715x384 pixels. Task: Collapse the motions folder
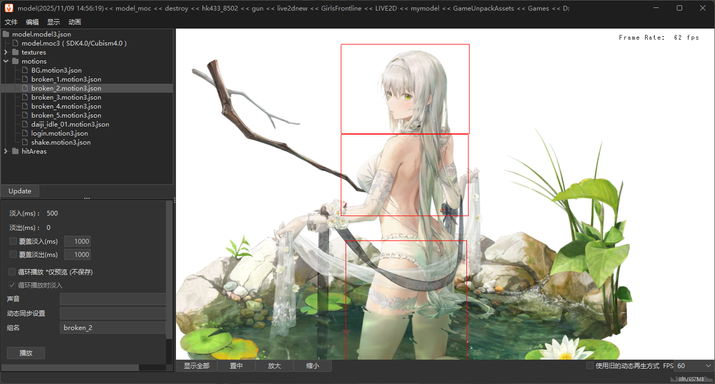point(6,61)
